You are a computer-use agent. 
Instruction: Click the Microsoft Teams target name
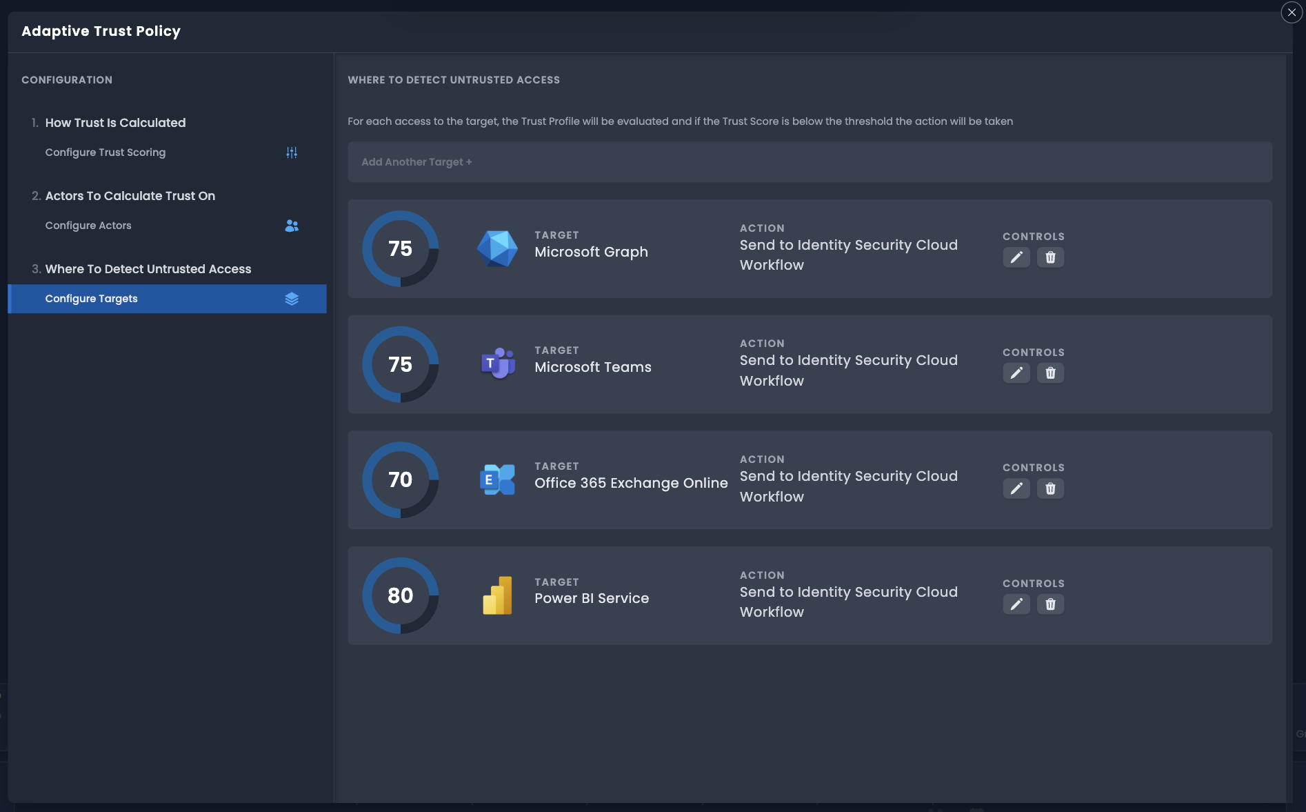point(593,367)
